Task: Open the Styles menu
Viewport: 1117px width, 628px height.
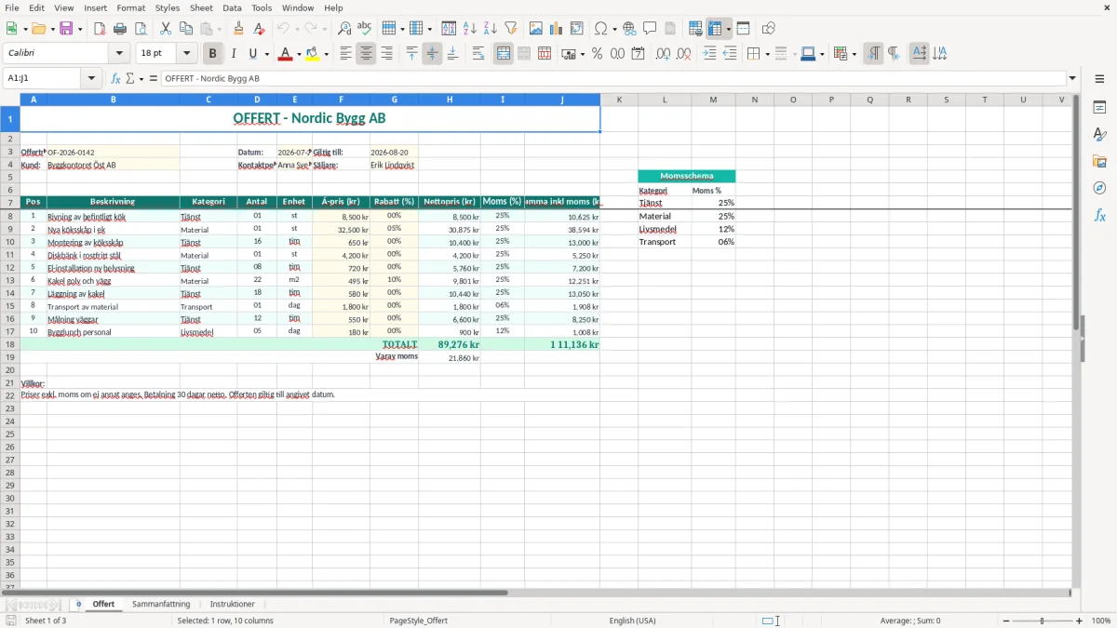Action: [x=168, y=7]
